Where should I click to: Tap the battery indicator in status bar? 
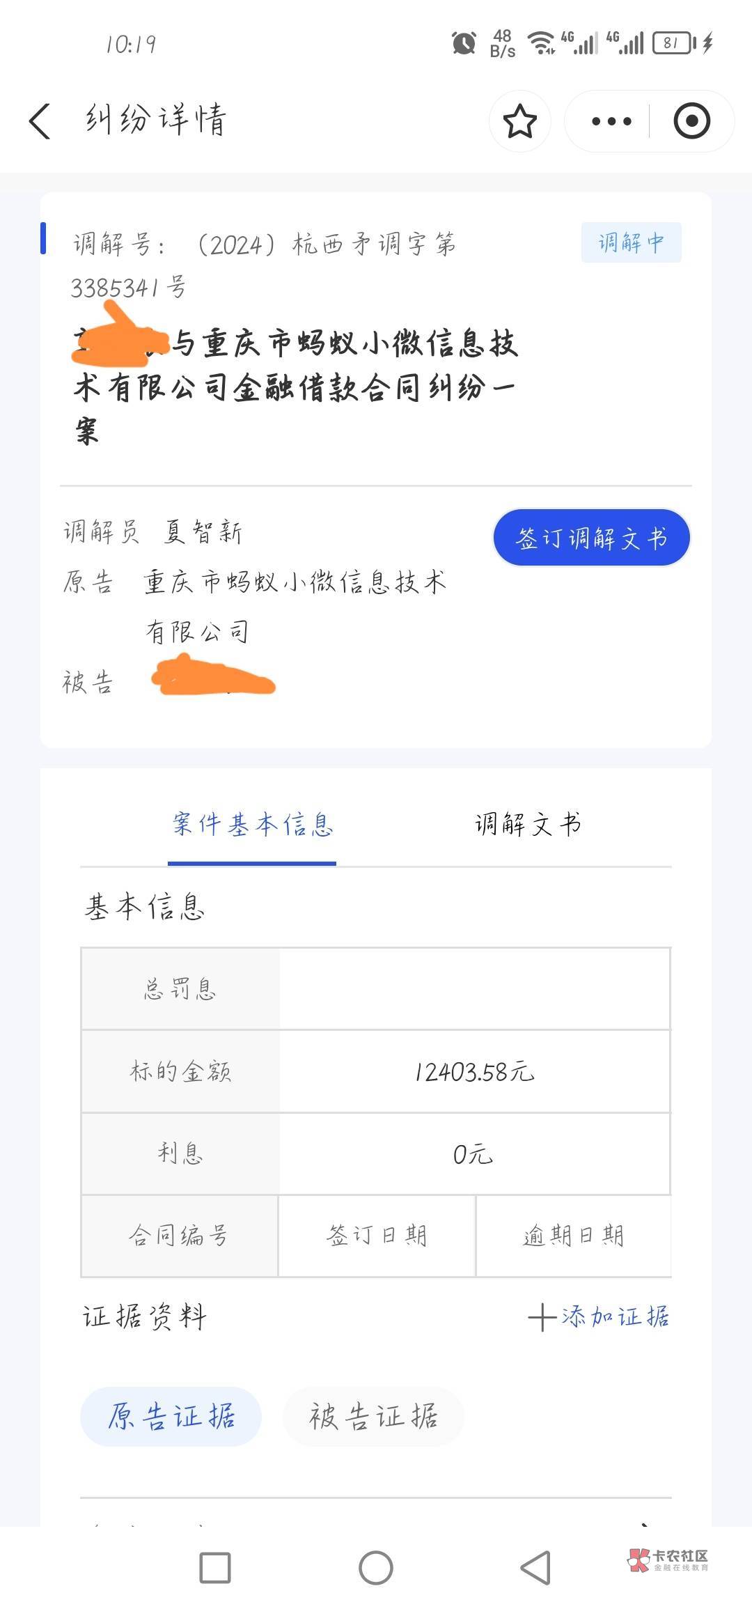coord(673,43)
